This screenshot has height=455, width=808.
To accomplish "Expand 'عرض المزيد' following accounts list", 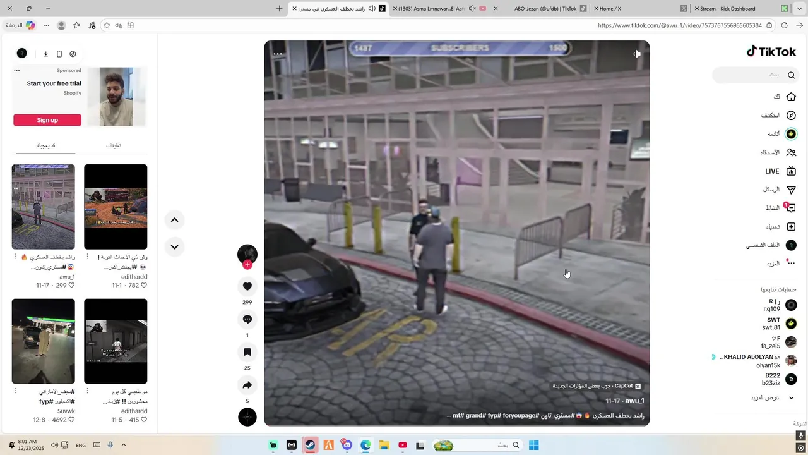I will pyautogui.click(x=773, y=398).
